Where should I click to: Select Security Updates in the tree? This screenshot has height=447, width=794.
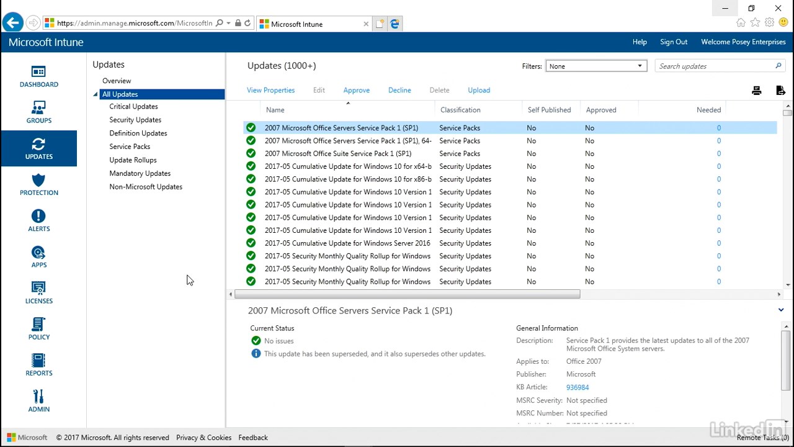tap(135, 120)
